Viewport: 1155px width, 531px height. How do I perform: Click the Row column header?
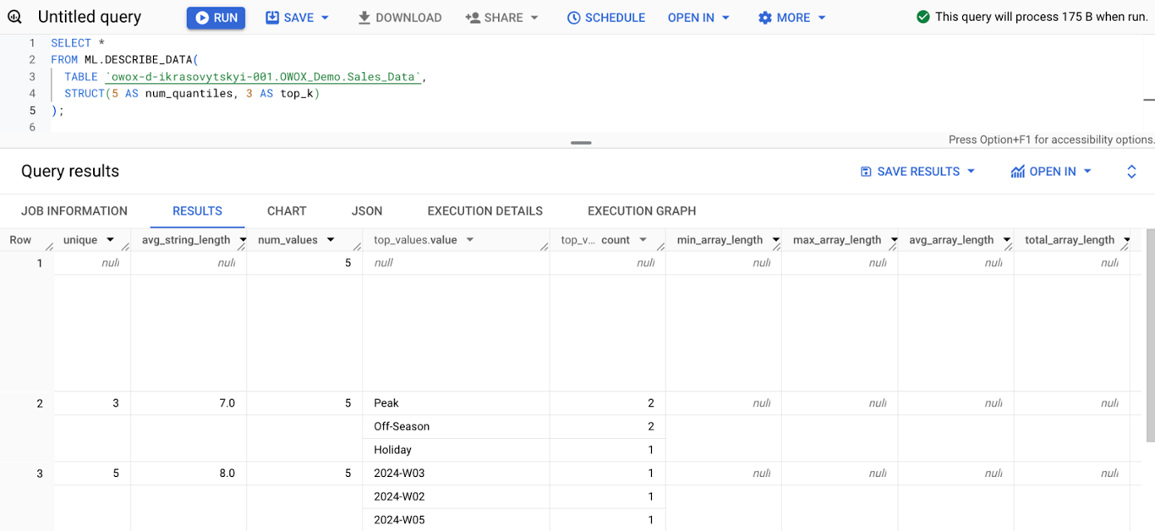[x=20, y=240]
